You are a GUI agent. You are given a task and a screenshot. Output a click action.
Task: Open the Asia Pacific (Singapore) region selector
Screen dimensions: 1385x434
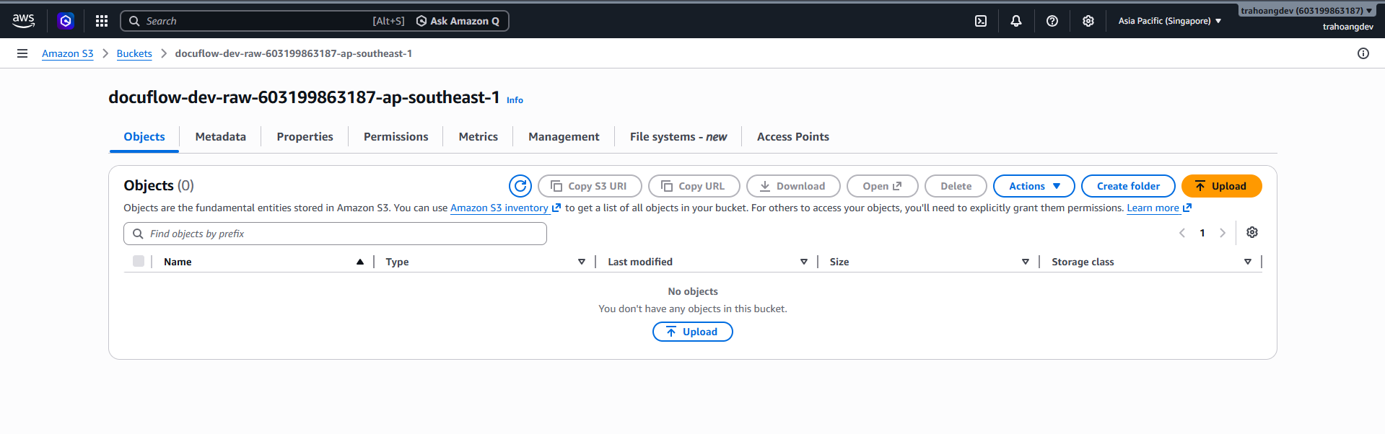pyautogui.click(x=1170, y=21)
